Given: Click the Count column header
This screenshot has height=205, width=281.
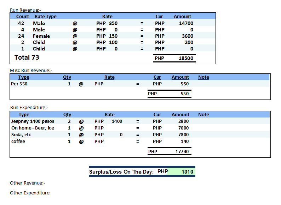Looking at the screenshot, I should pyautogui.click(x=23, y=16).
